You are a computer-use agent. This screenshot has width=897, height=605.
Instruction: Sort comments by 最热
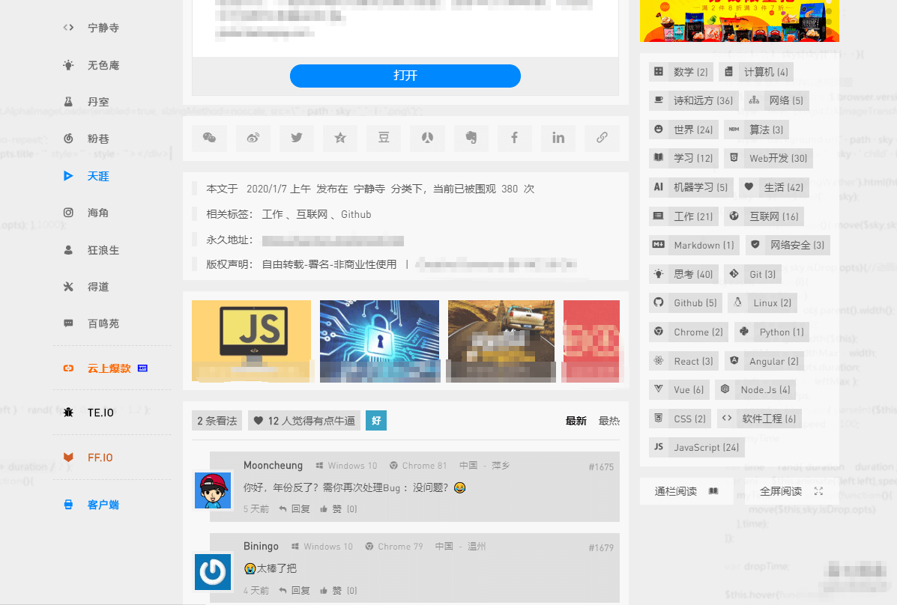coord(608,421)
